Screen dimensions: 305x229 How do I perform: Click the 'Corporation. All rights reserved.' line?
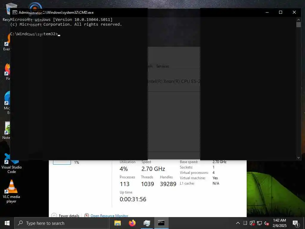coord(83,24)
